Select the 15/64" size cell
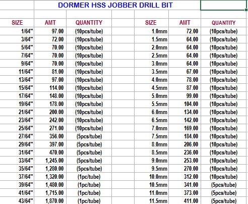Screen dimensions: 248x204 17,88
